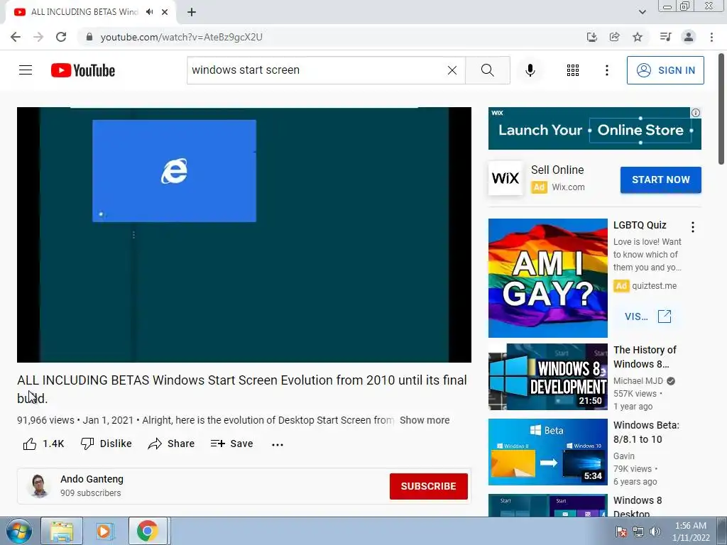Open Windows Beta: 8/8.1 to 10 title
Image resolution: width=727 pixels, height=545 pixels.
click(646, 432)
